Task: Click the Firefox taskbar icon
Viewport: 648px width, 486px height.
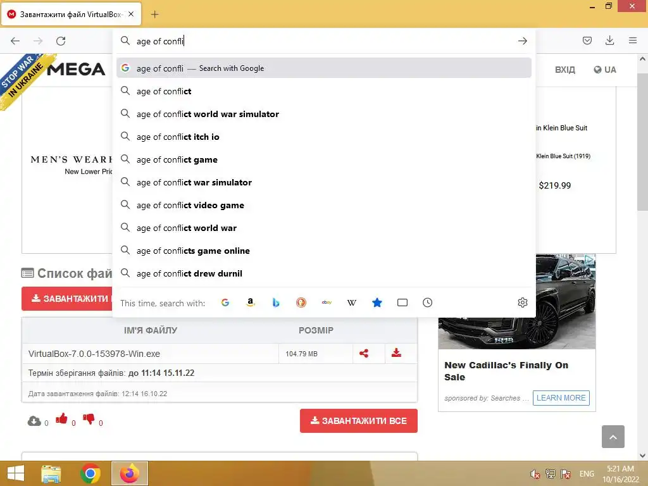Action: tap(130, 473)
